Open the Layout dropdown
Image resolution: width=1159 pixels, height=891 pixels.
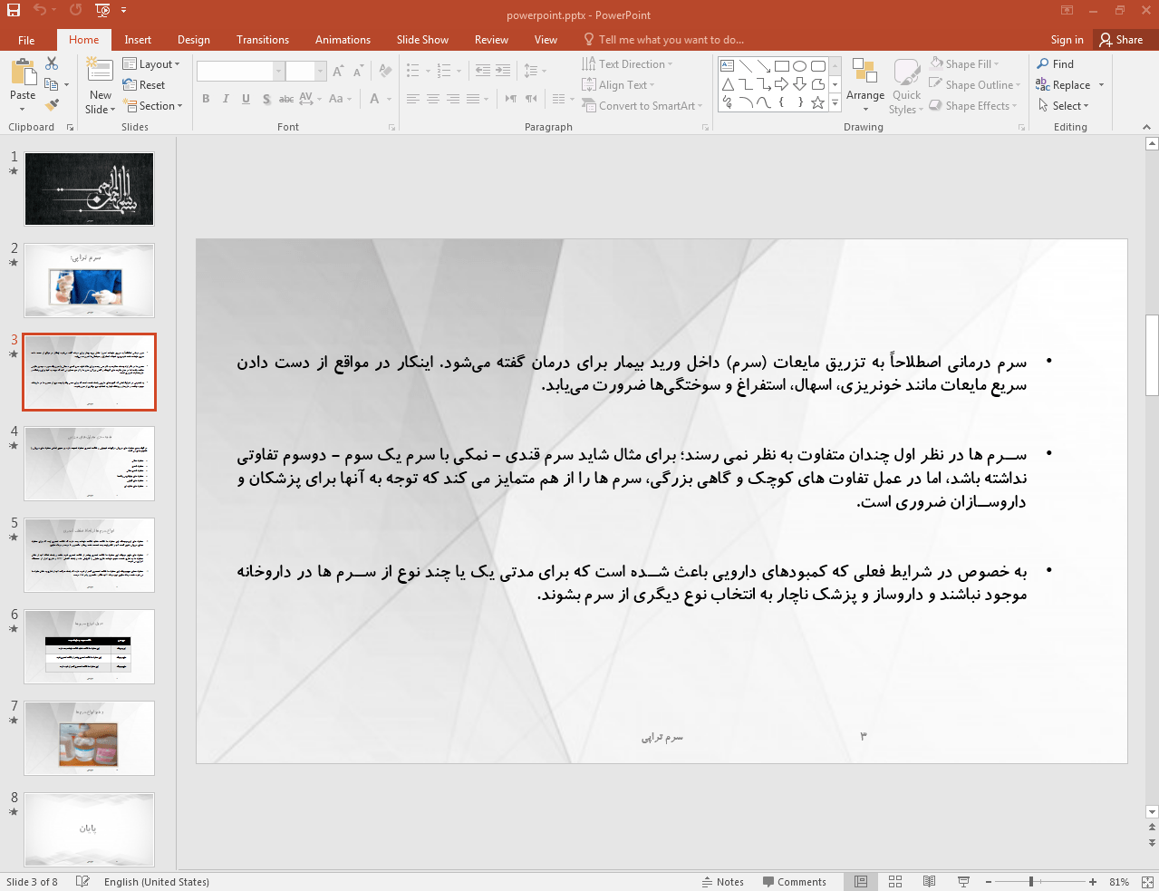pyautogui.click(x=151, y=64)
